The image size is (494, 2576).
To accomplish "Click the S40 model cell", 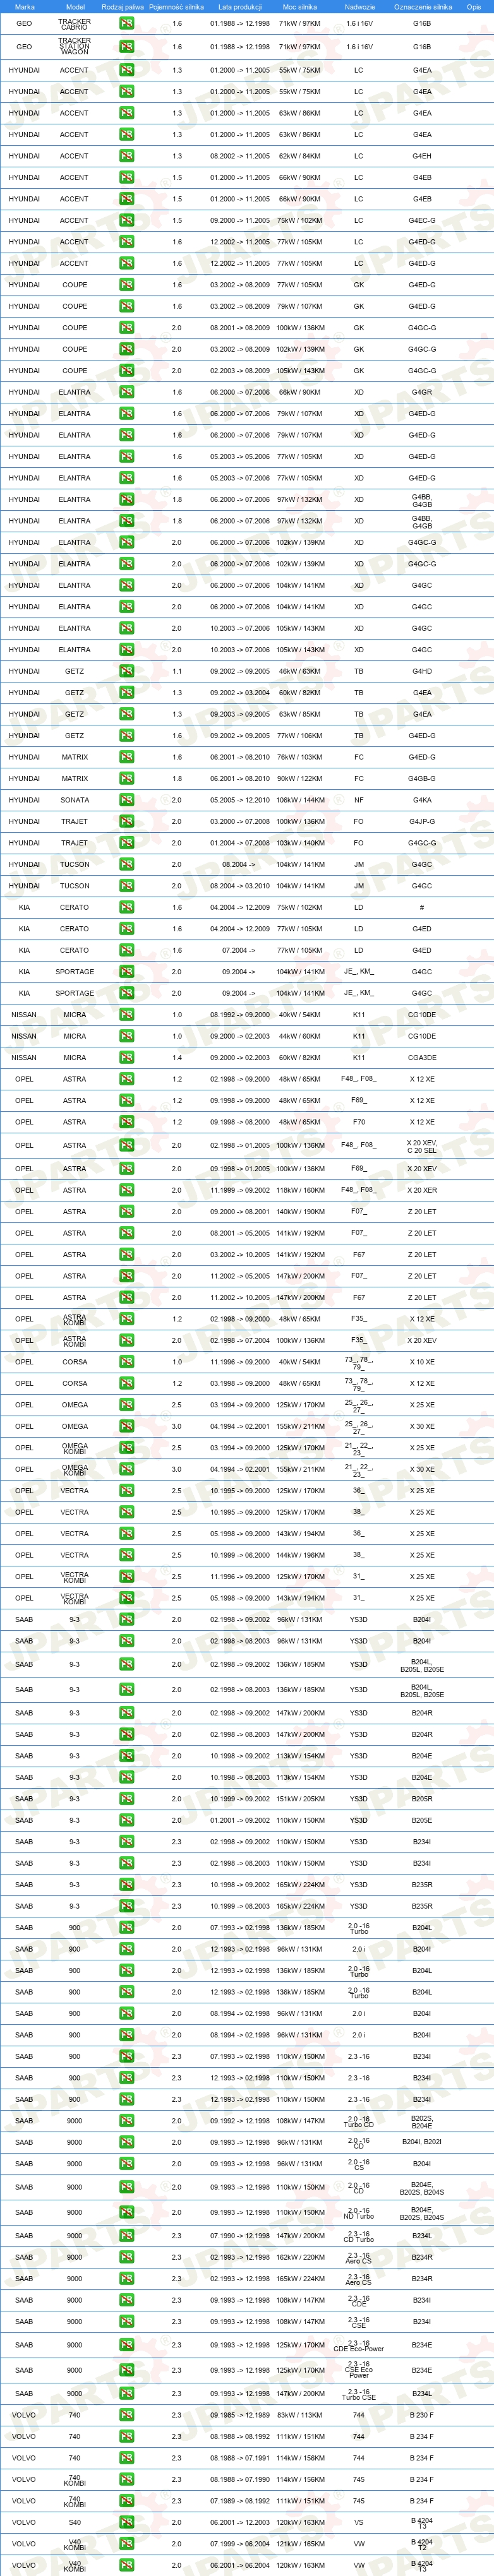I will tap(75, 2522).
